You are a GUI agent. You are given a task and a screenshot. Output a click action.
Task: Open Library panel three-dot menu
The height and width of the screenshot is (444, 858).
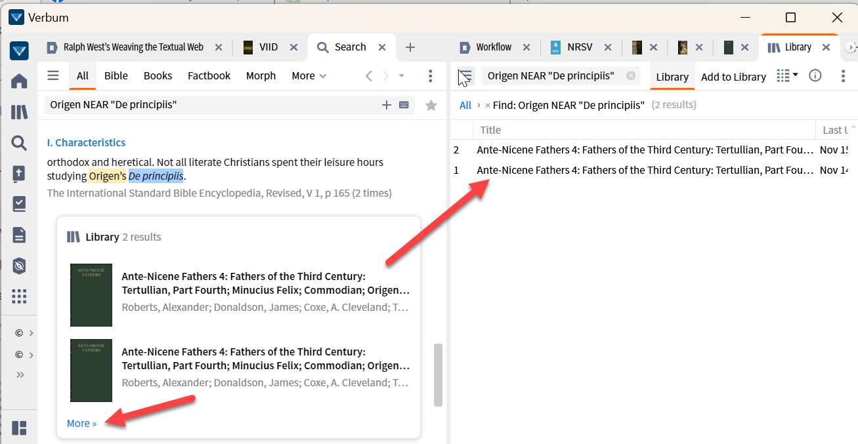[844, 76]
